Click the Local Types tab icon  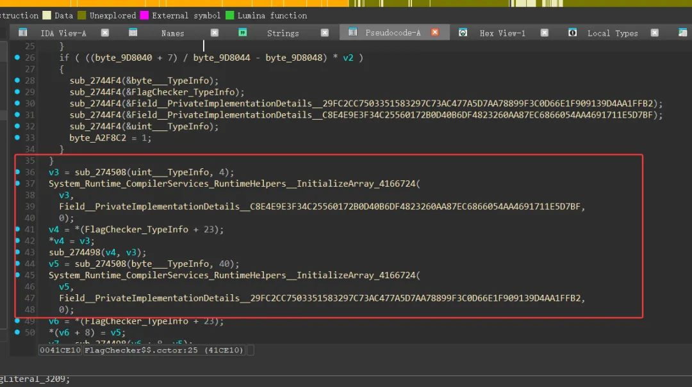click(572, 32)
